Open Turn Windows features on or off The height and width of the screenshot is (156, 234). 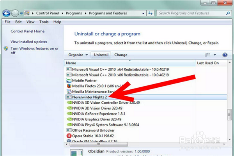(34, 50)
